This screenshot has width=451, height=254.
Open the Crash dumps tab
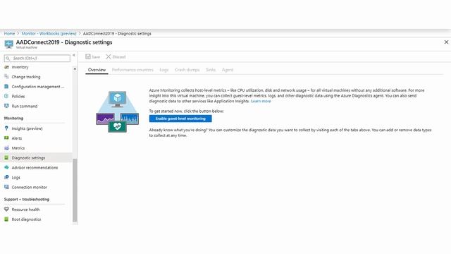(187, 70)
